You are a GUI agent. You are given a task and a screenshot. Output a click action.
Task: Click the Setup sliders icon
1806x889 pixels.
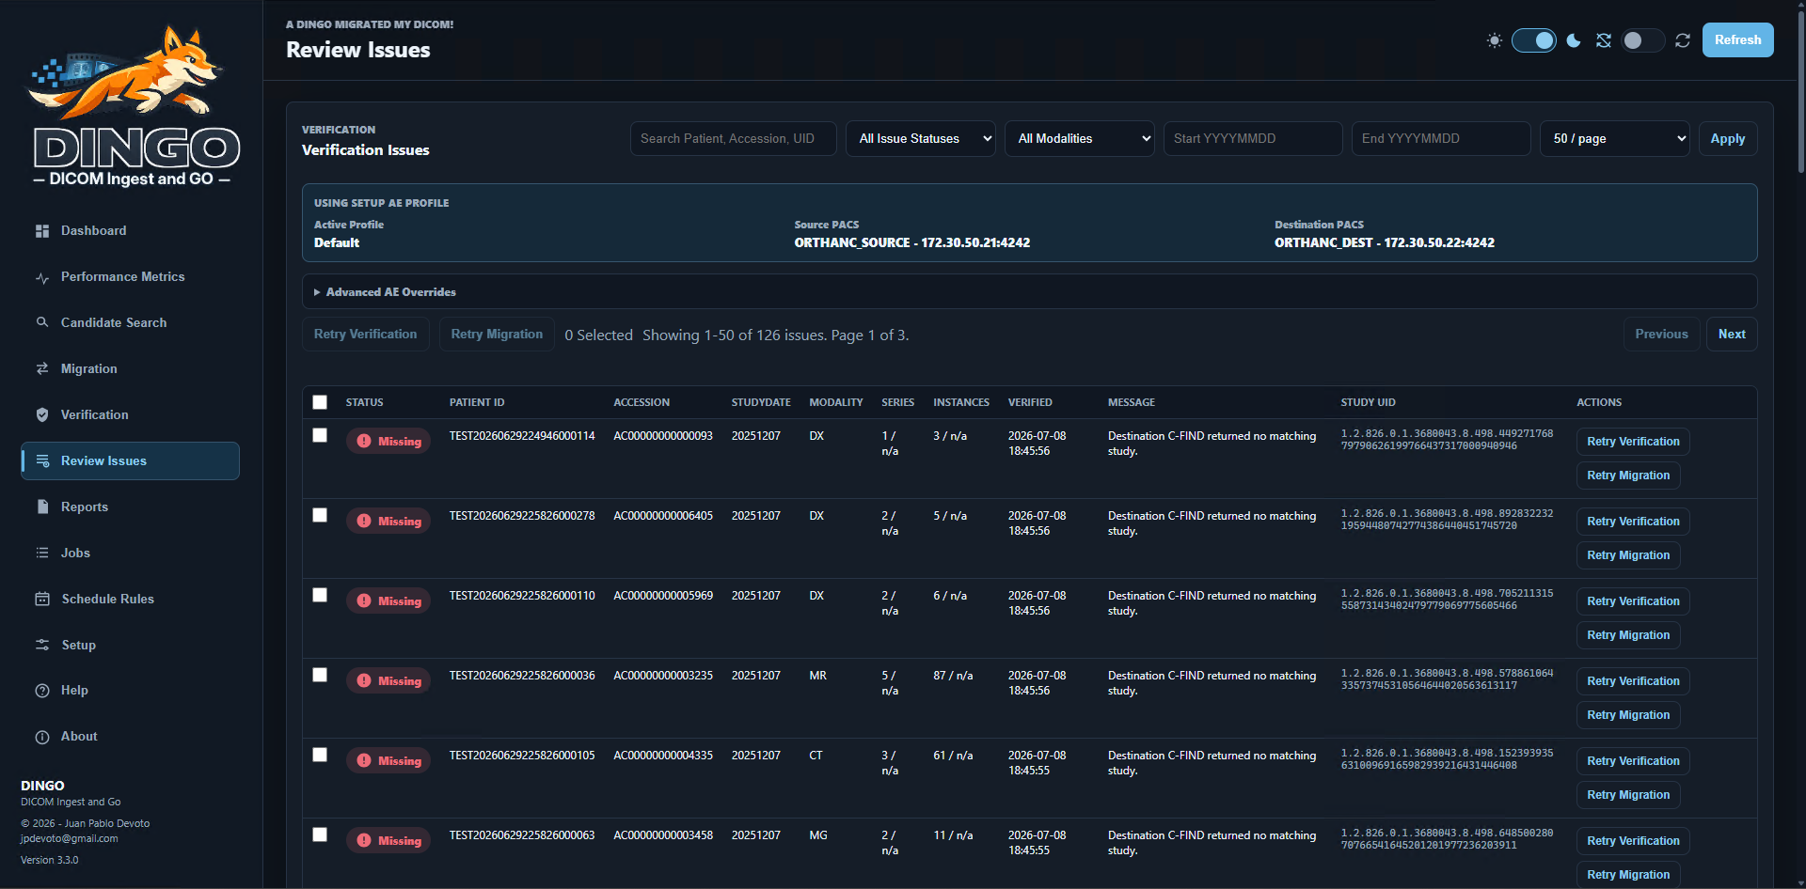click(x=42, y=645)
